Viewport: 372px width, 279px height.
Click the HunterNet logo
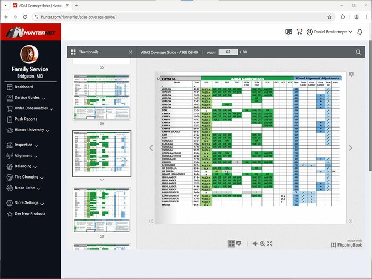(x=30, y=32)
